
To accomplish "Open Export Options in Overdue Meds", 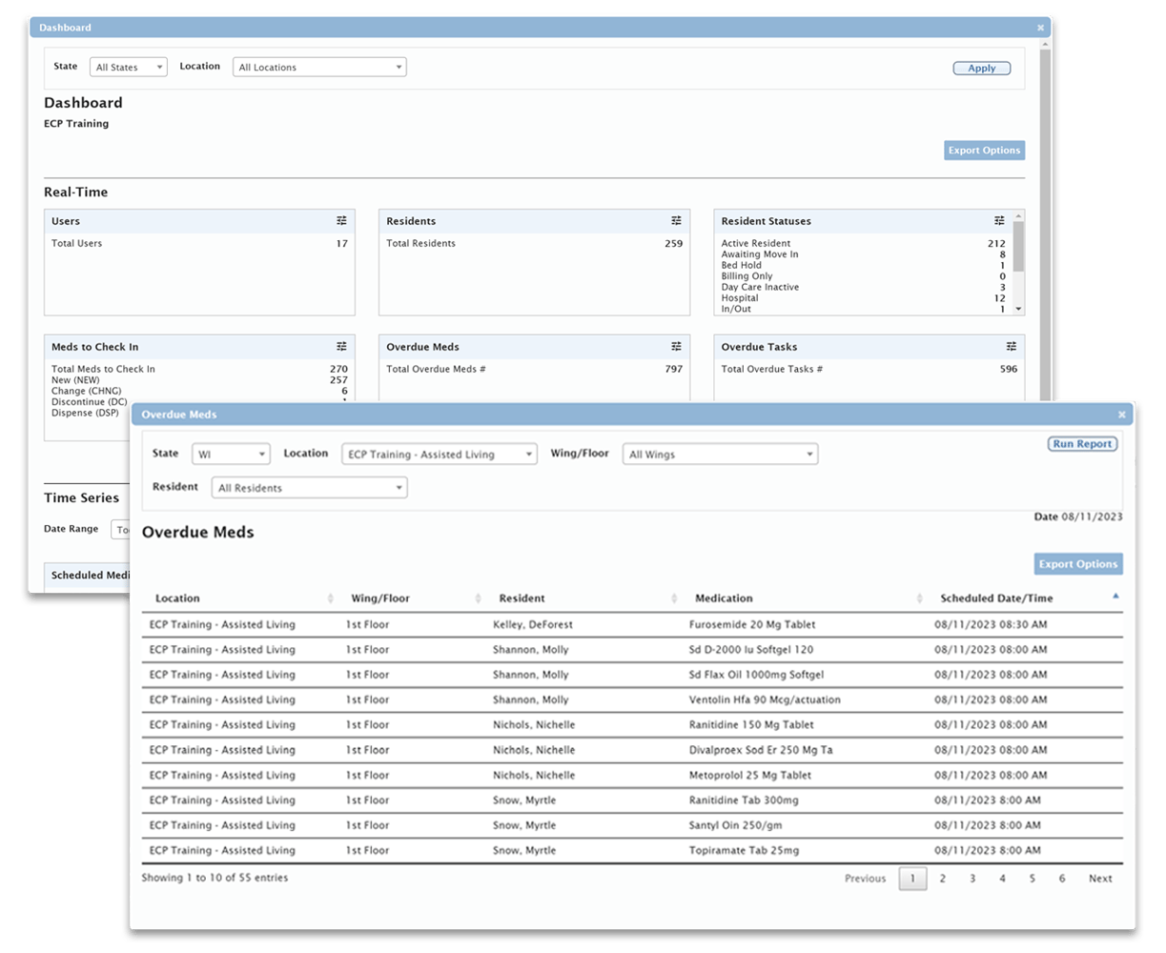I will click(1077, 564).
